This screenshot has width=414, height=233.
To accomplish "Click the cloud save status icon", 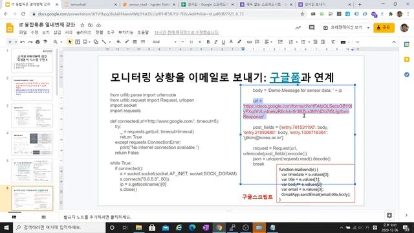I will tap(98, 25).
